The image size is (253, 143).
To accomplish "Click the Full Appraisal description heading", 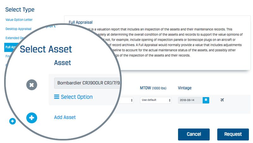I will 81,22.
